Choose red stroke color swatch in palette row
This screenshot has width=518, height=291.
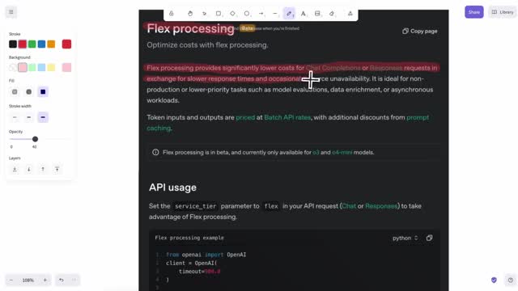[x=23, y=44]
